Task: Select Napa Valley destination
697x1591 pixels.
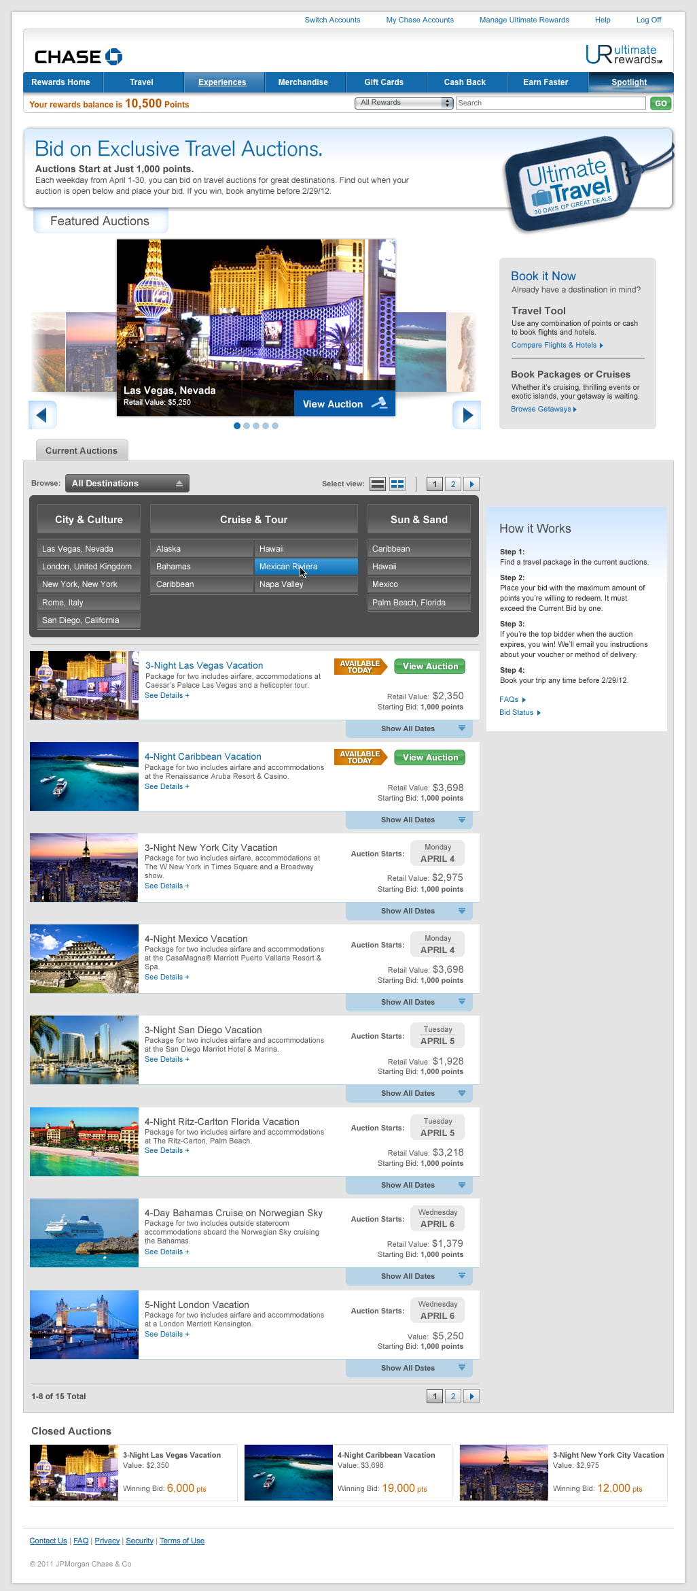Action: [x=306, y=584]
